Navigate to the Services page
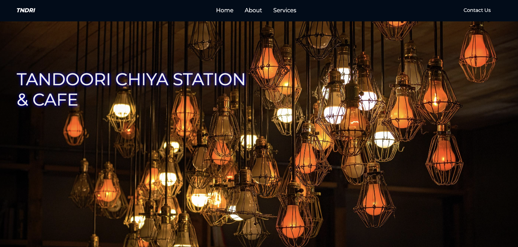The height and width of the screenshot is (247, 518). coord(285,11)
